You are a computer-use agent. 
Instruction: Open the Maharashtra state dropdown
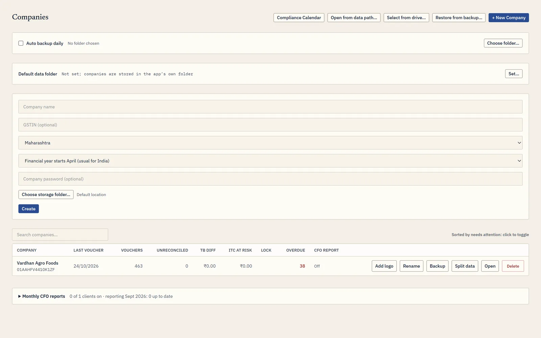coord(270,143)
